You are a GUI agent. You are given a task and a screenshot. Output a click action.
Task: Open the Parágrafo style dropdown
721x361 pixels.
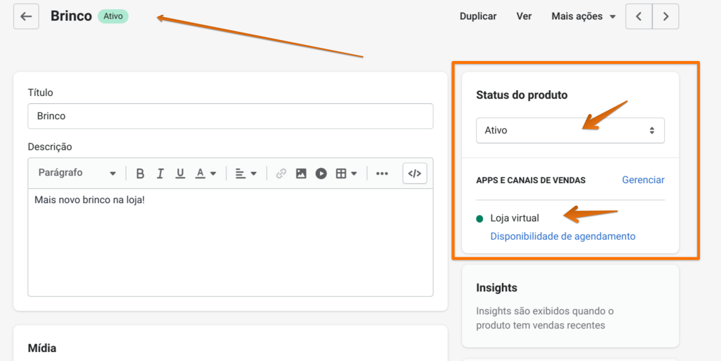pos(77,173)
